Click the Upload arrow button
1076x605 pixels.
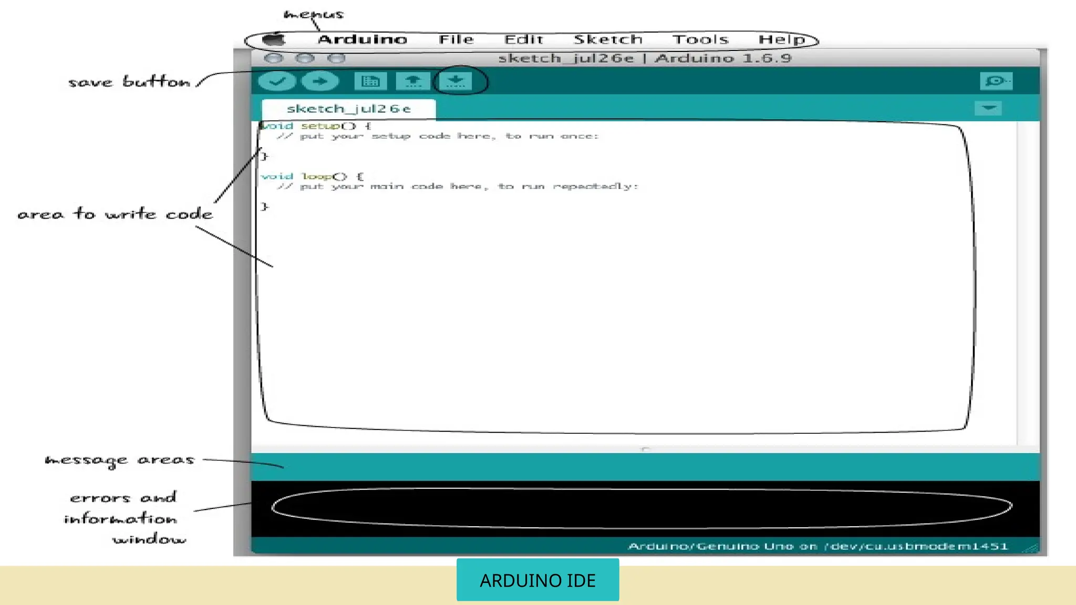pyautogui.click(x=320, y=81)
